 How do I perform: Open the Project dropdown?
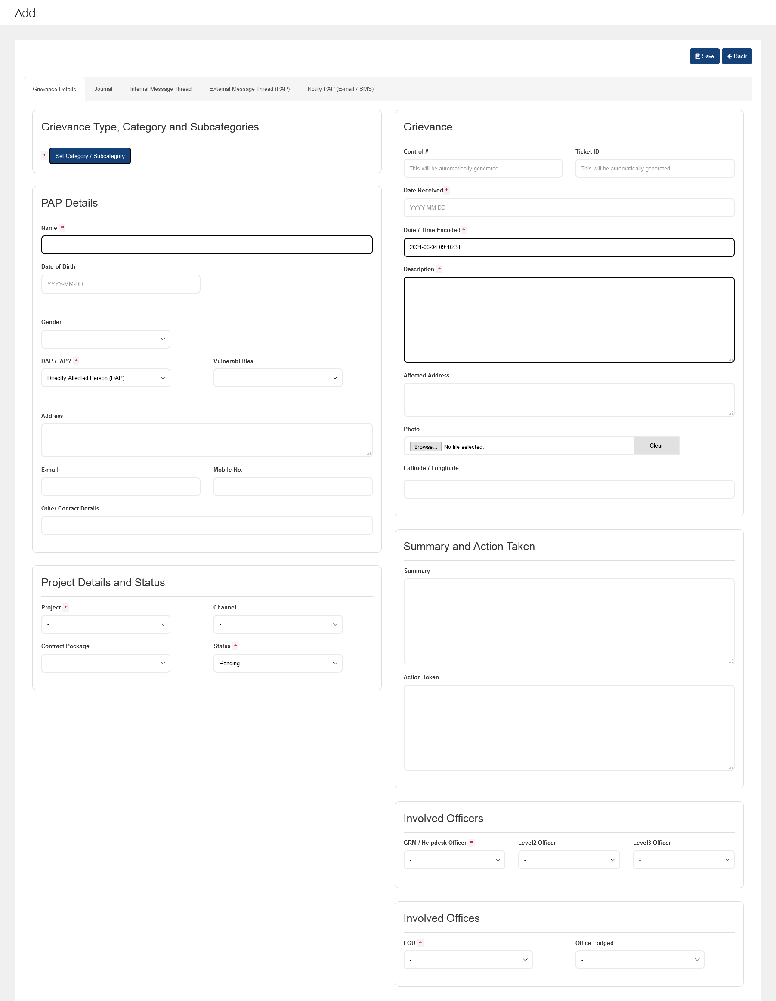(x=105, y=625)
